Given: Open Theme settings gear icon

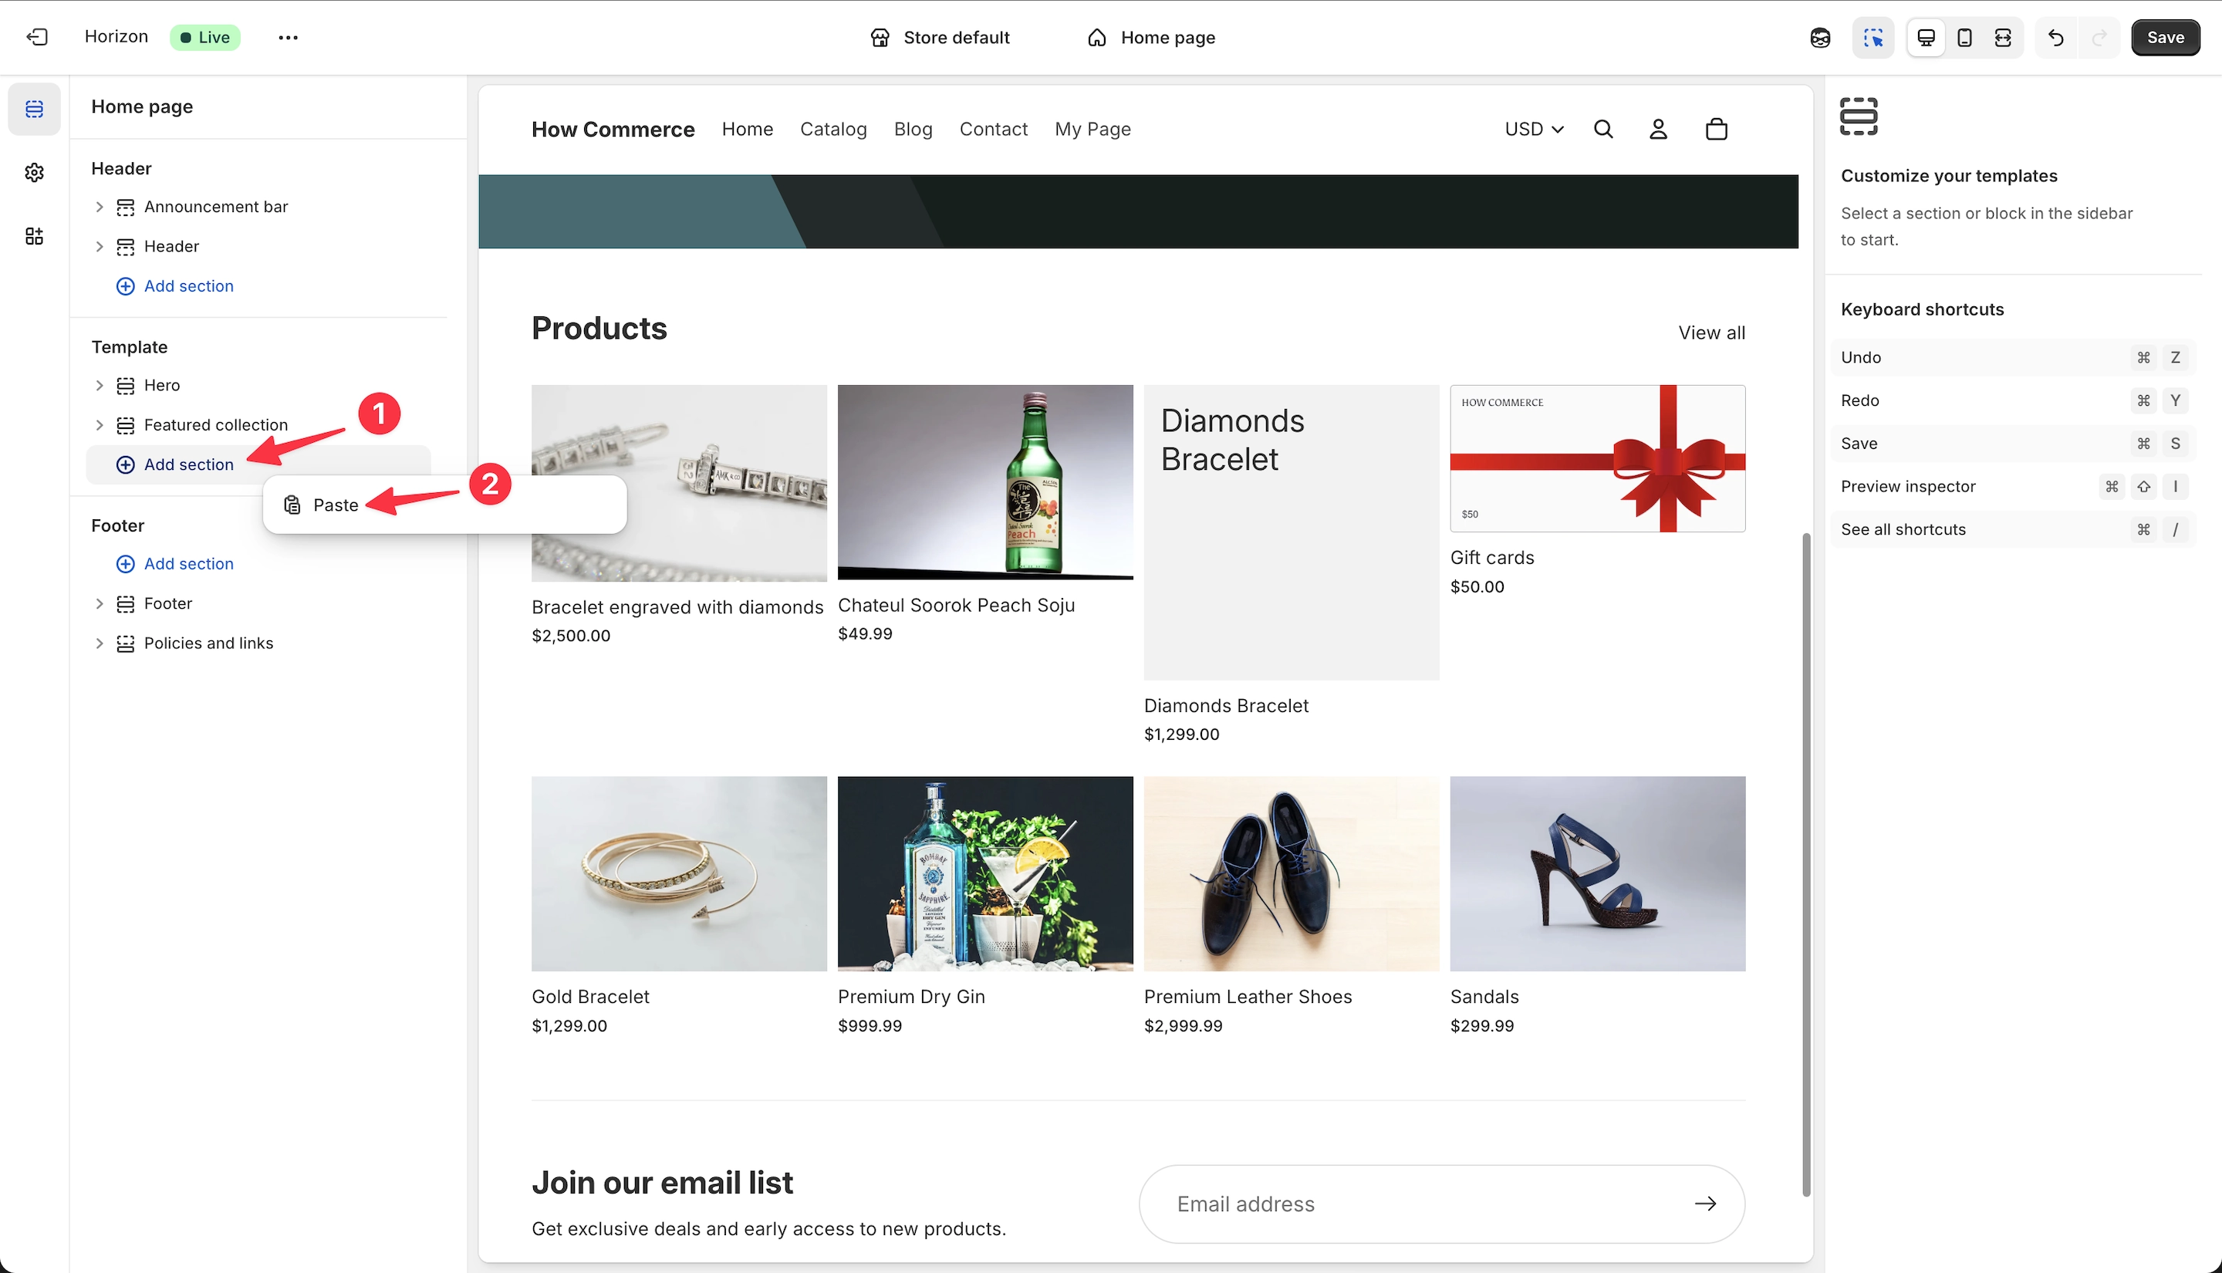Looking at the screenshot, I should [x=34, y=172].
